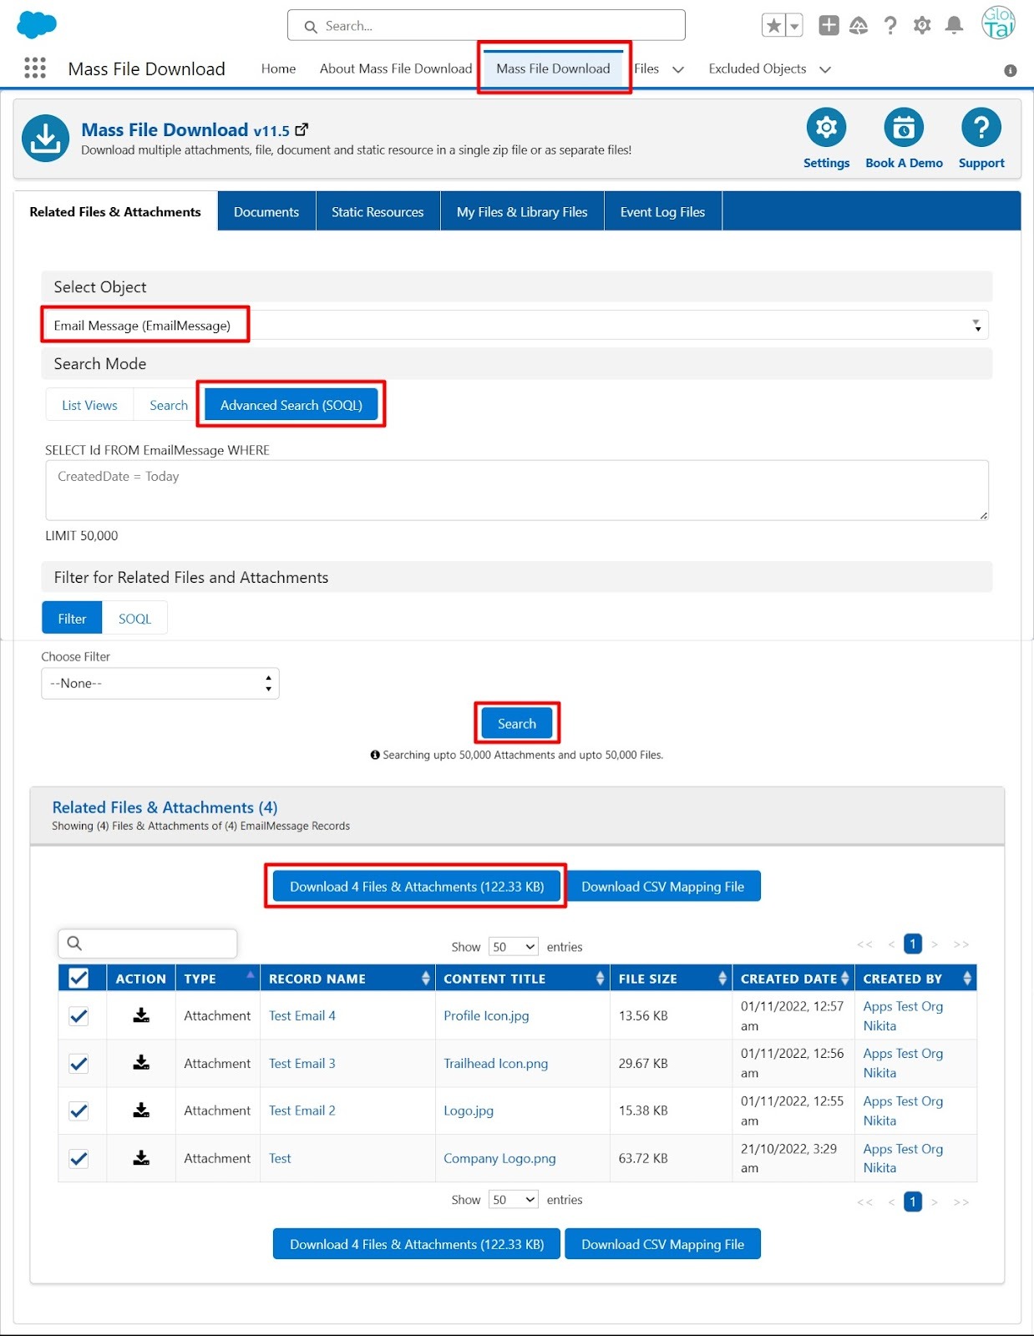Sort by the Type column arrow
Image resolution: width=1034 pixels, height=1336 pixels.
(x=250, y=975)
